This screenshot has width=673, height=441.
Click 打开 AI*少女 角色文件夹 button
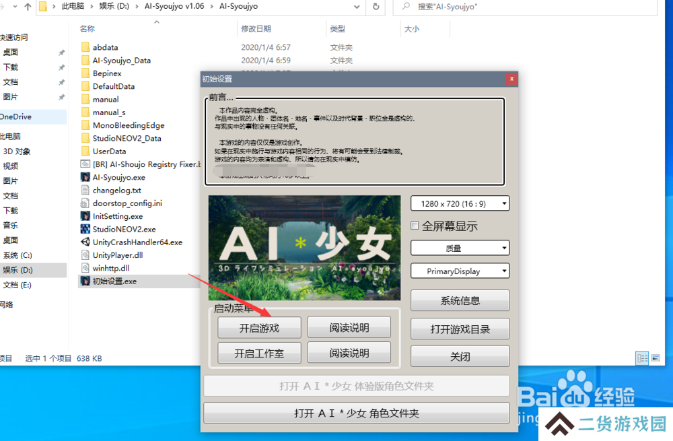click(356, 413)
